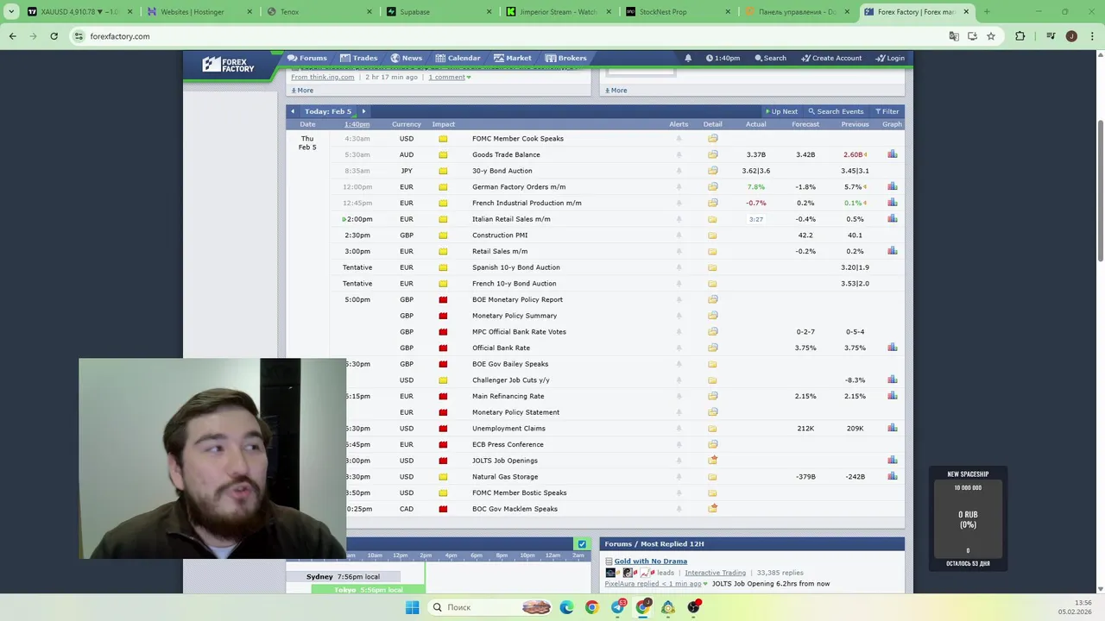Open the Calendar menu
The height and width of the screenshot is (621, 1105).
point(458,58)
